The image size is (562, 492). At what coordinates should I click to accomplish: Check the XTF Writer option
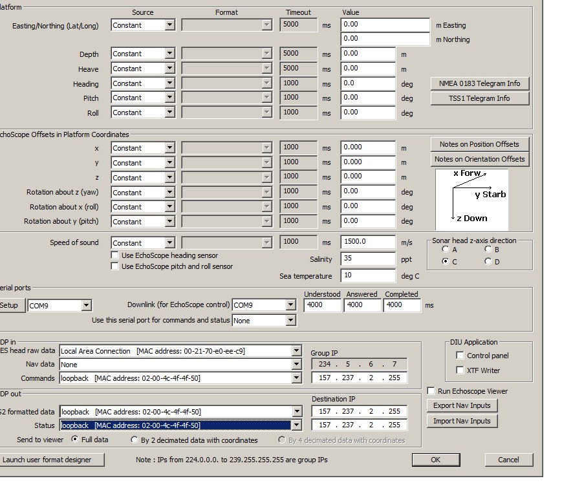click(460, 370)
